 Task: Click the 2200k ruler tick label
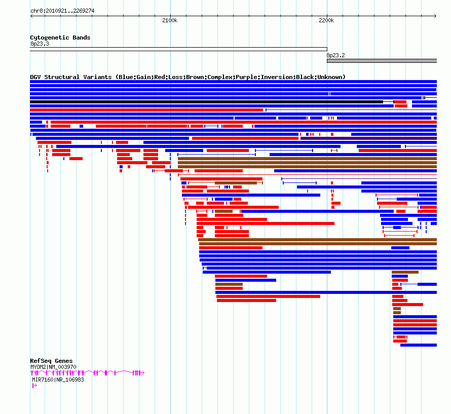point(326,20)
